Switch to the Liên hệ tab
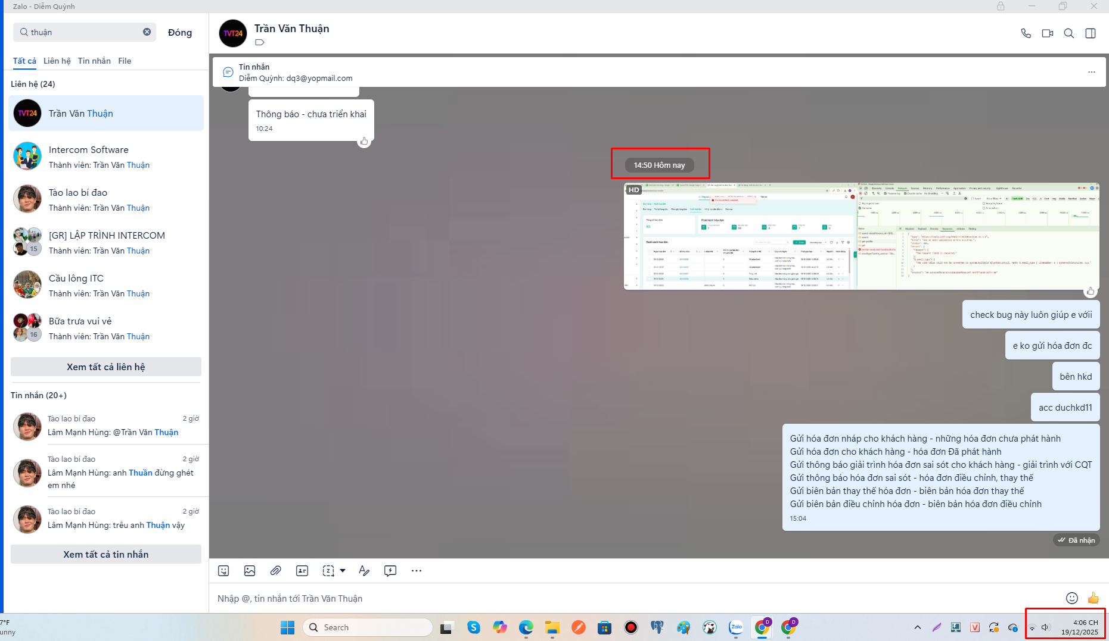 tap(57, 61)
